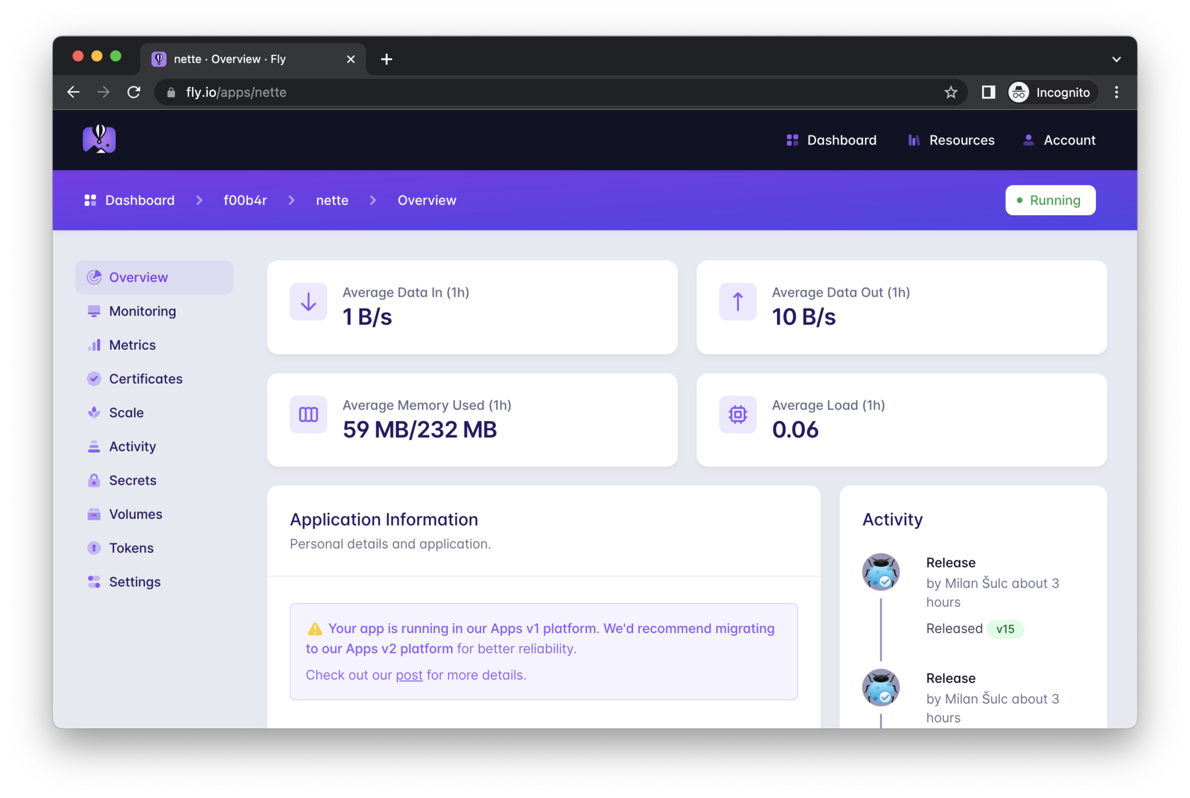Click the Average Load CPU icon
This screenshot has height=798, width=1190.
tap(737, 414)
